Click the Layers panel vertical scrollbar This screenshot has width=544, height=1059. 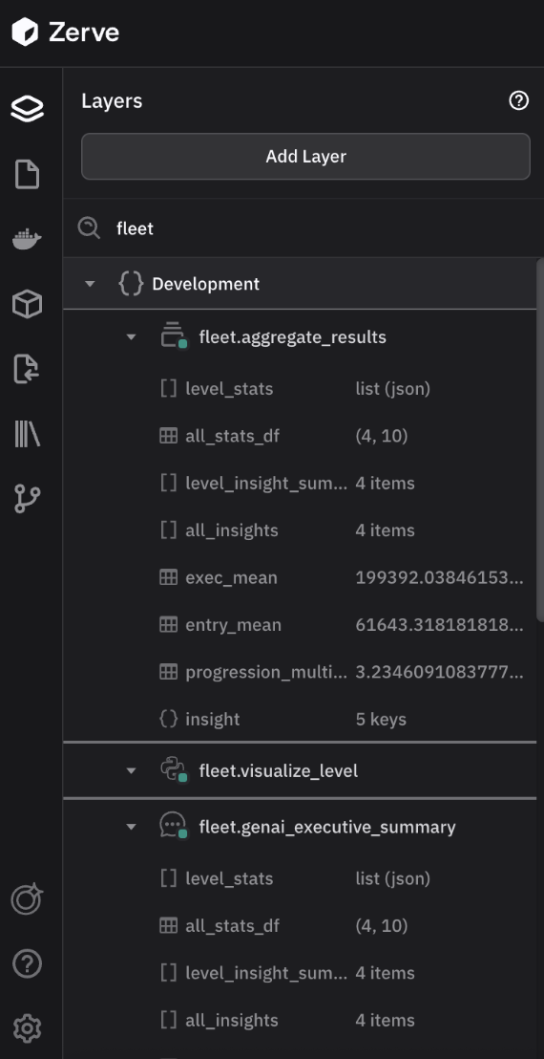[x=539, y=439]
